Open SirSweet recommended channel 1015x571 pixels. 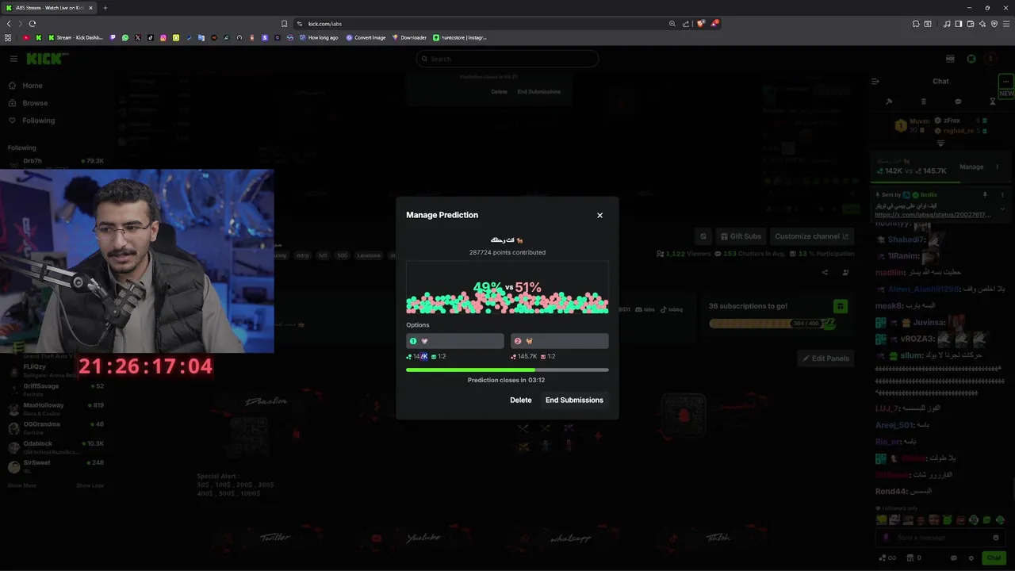pyautogui.click(x=56, y=466)
